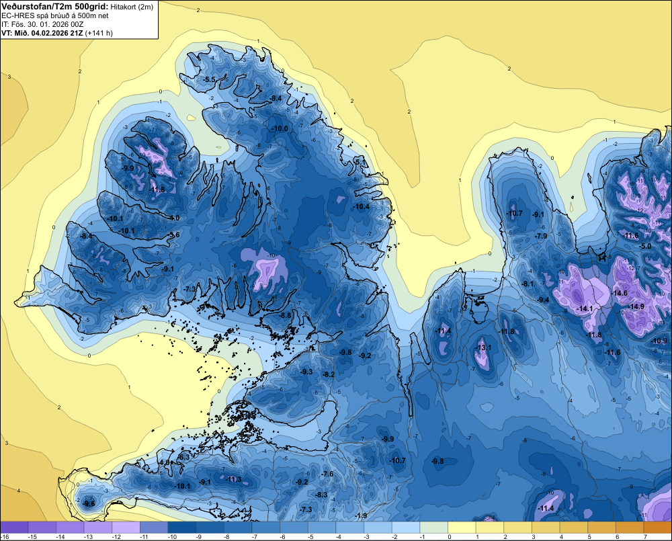Click the temperature value '-9.4' on the map
The image size is (672, 541).
click(x=544, y=300)
